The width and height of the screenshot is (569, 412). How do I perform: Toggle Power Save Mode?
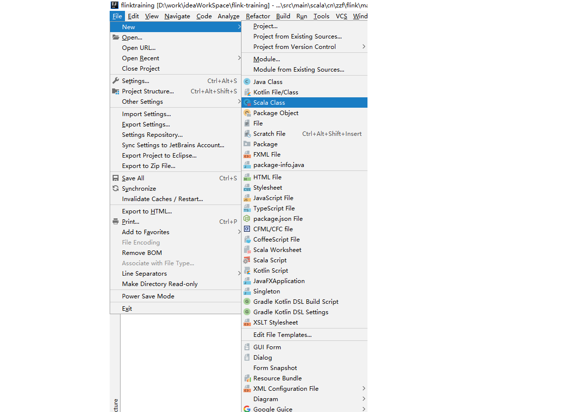[x=176, y=296]
